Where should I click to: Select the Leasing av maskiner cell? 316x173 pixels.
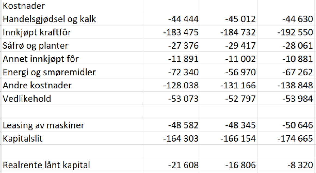pyautogui.click(x=44, y=125)
